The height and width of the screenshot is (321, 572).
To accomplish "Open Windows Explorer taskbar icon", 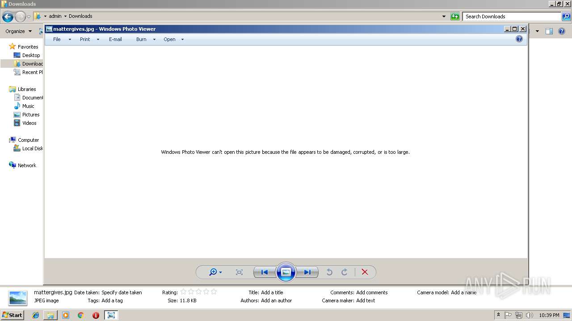I will tap(50, 315).
